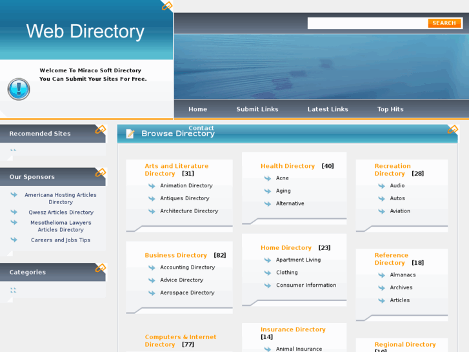The height and width of the screenshot is (352, 469).
Task: Click the arrow bullet beside Almanacs
Action: pyautogui.click(x=382, y=275)
